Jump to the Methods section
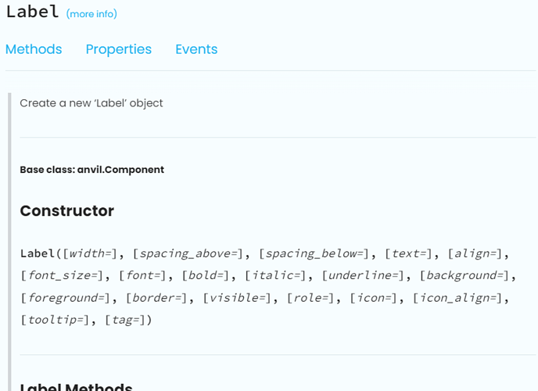The image size is (538, 391). click(x=34, y=49)
